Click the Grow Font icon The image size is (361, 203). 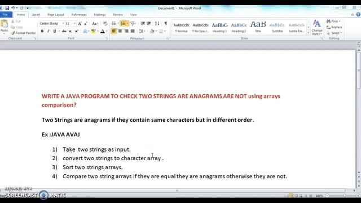coord(80,24)
